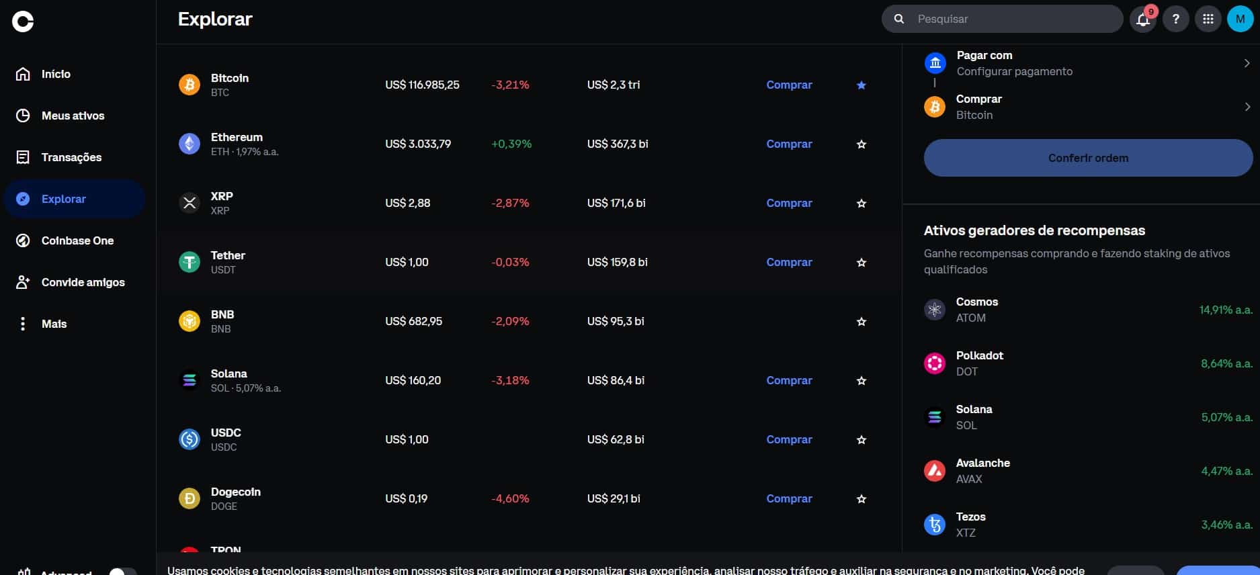Click Comprar for XRP
Viewport: 1260px width, 575px height.
[789, 203]
